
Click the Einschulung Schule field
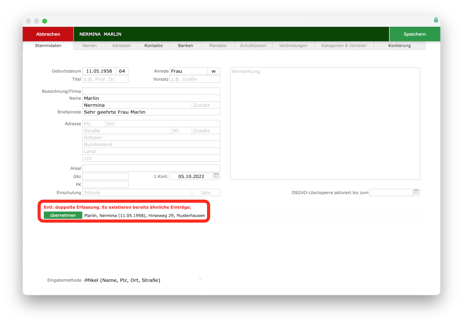137,192
